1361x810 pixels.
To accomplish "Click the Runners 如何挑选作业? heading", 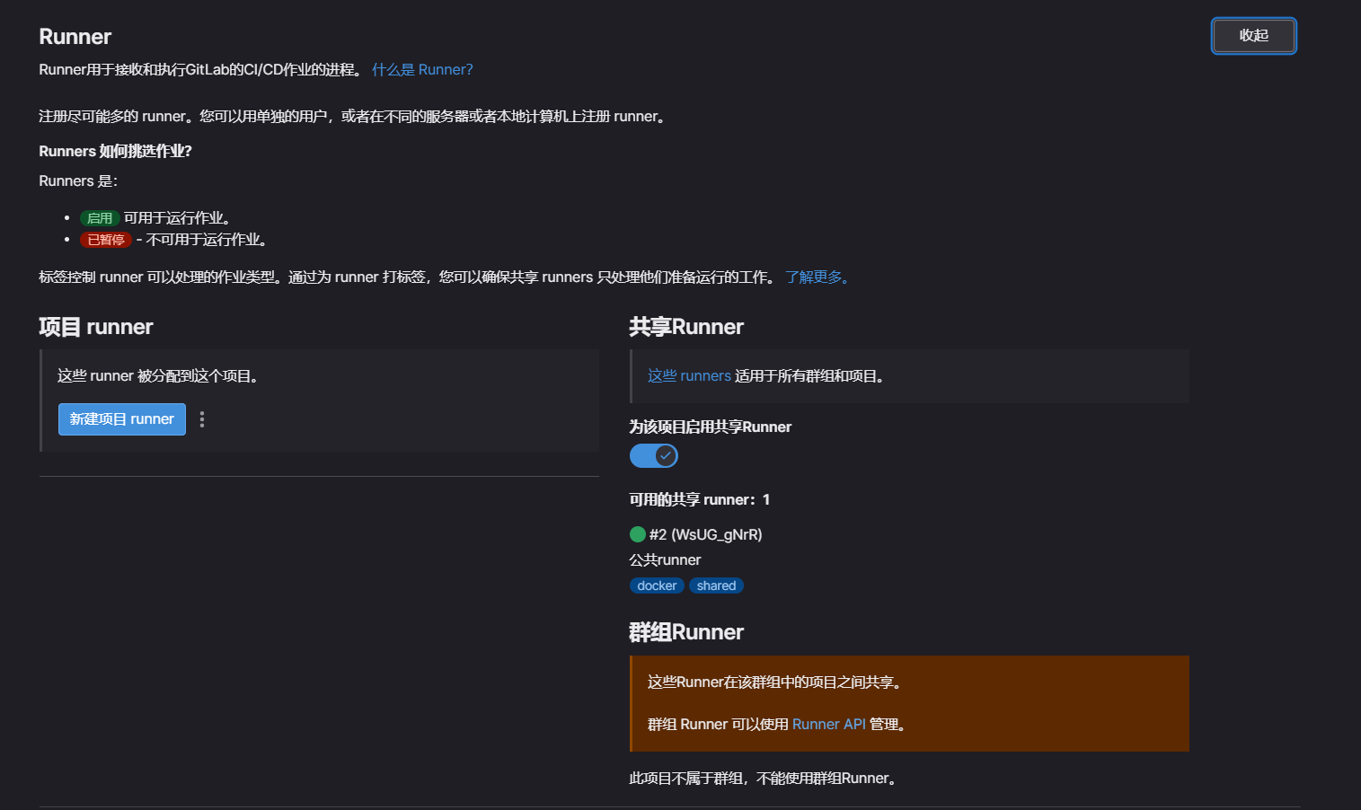I will coord(116,152).
